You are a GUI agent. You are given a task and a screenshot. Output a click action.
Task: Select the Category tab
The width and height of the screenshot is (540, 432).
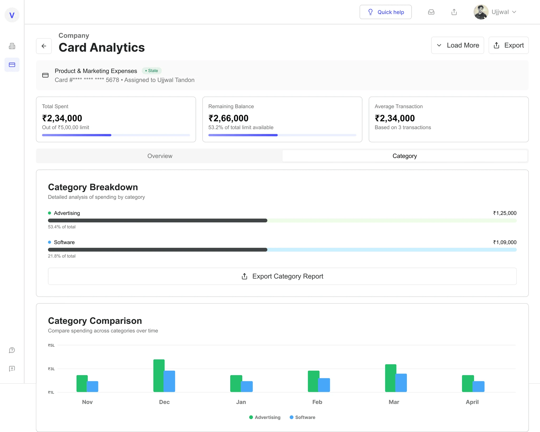tap(405, 156)
